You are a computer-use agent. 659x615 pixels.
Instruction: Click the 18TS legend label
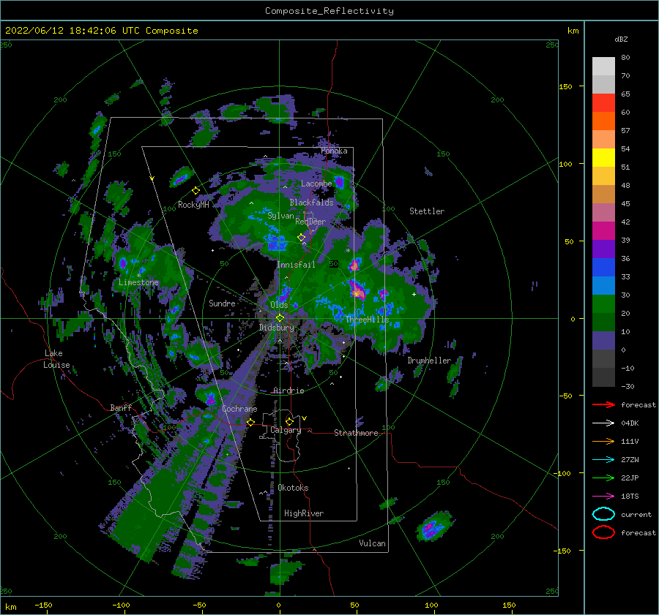click(630, 497)
